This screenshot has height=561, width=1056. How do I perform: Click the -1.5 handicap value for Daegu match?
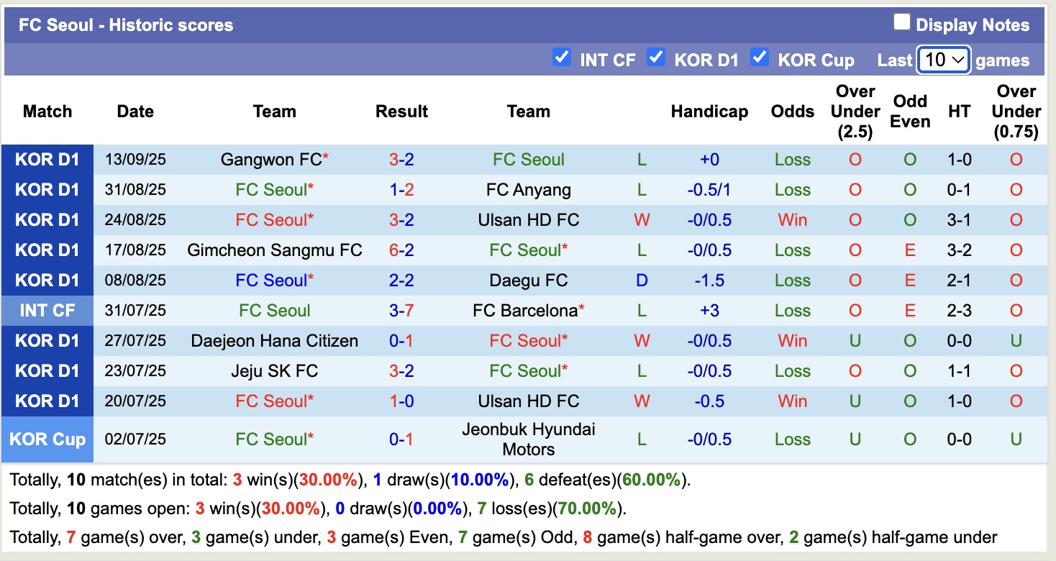click(711, 280)
